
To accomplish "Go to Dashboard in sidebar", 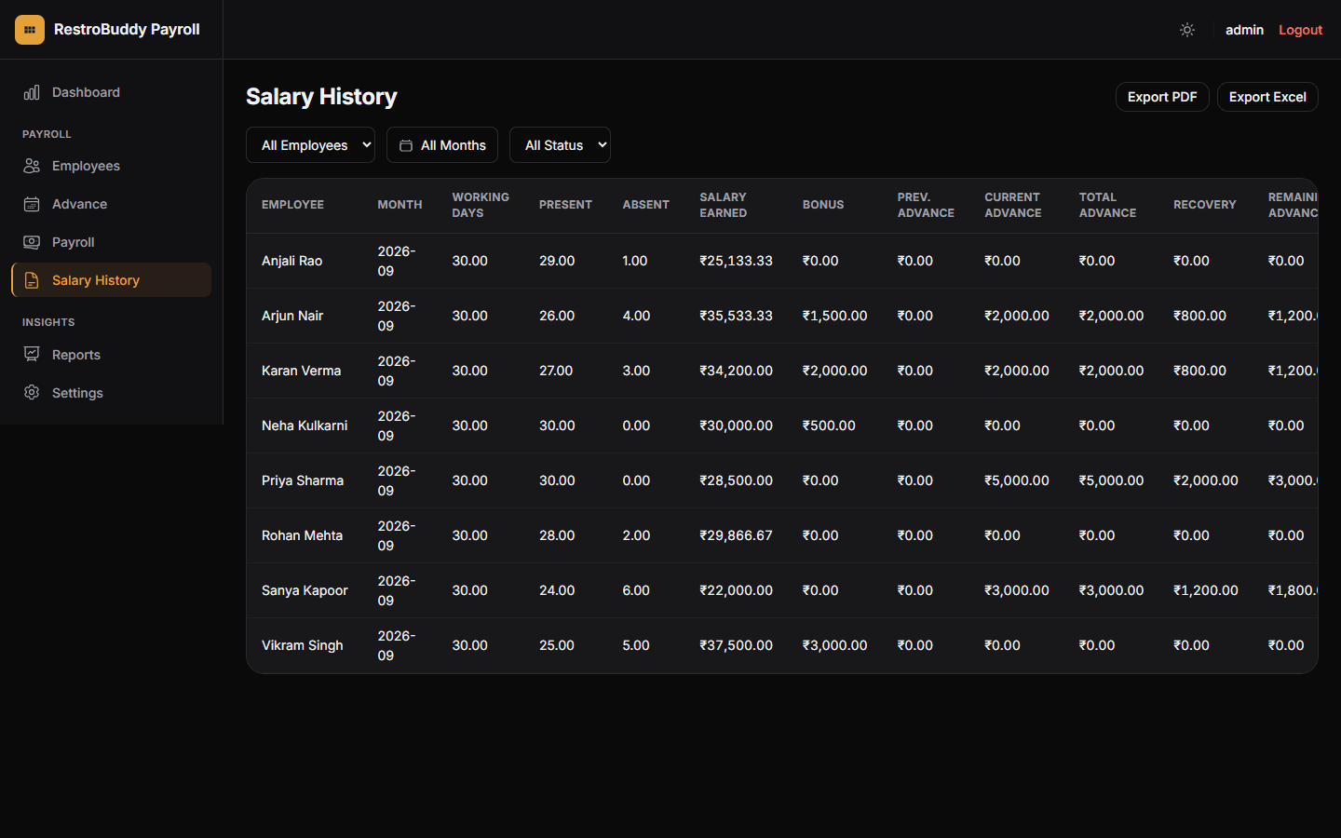I will pos(111,92).
